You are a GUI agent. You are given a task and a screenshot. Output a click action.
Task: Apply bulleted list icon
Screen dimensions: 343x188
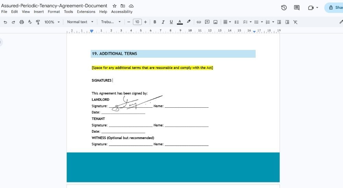256,22
